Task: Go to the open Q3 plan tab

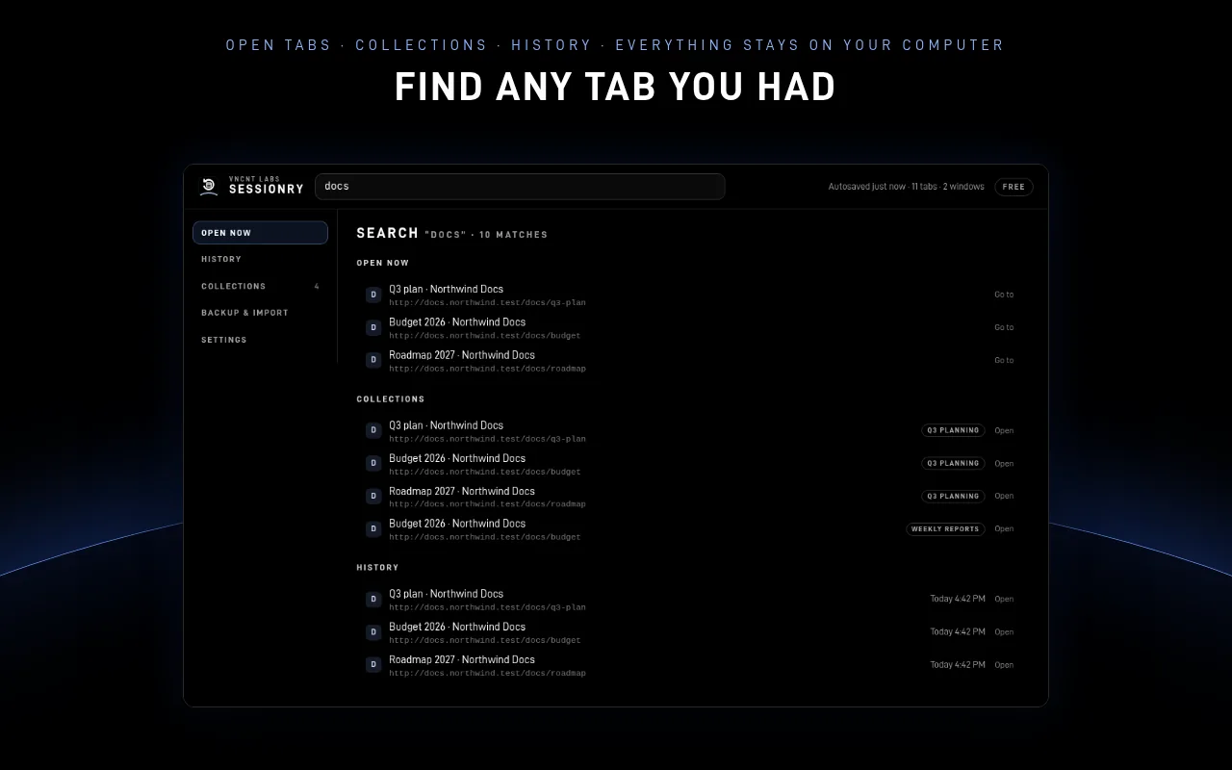Action: [1004, 295]
